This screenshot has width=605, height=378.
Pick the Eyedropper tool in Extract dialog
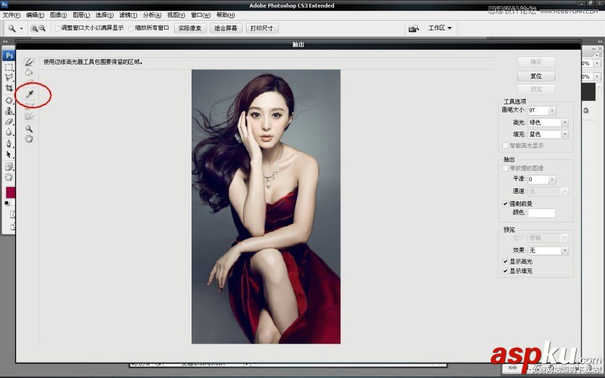(x=30, y=93)
